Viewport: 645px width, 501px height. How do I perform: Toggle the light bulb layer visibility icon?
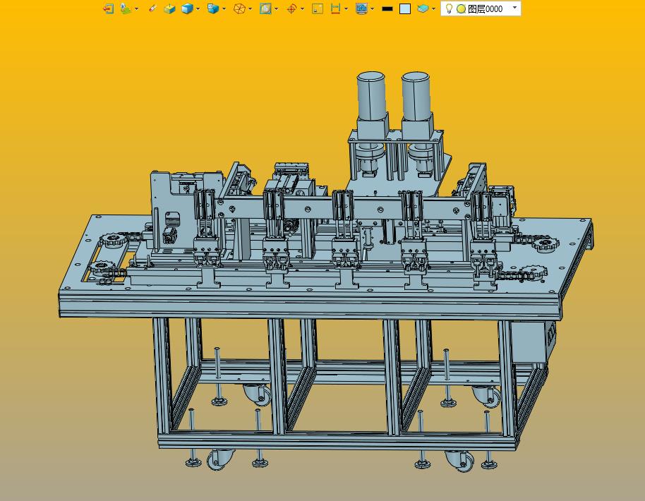pos(450,8)
